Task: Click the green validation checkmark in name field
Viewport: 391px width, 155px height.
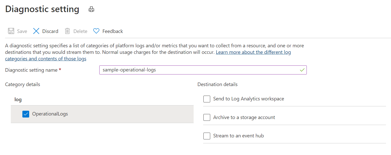Action: click(302, 70)
